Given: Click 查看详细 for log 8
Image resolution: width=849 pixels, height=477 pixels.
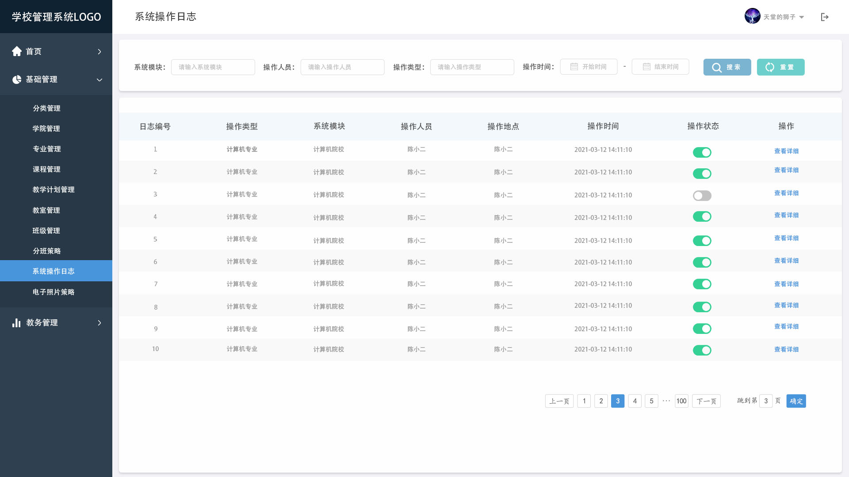Looking at the screenshot, I should pyautogui.click(x=786, y=305).
